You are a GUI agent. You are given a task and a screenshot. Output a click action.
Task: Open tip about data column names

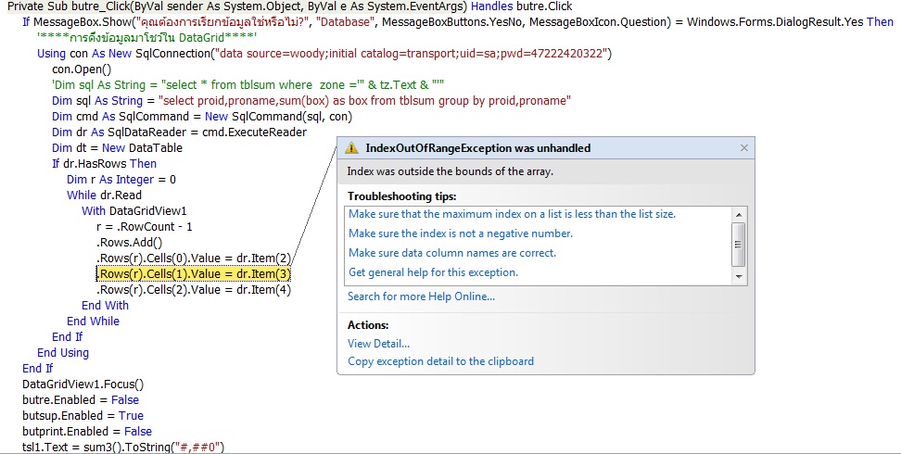(451, 253)
